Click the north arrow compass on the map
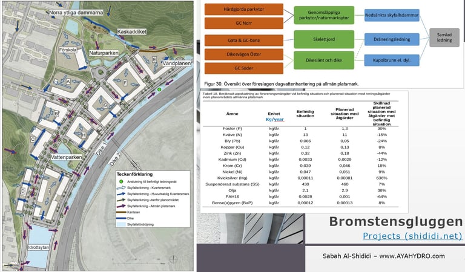This screenshot has height=272, width=465. [x=174, y=259]
